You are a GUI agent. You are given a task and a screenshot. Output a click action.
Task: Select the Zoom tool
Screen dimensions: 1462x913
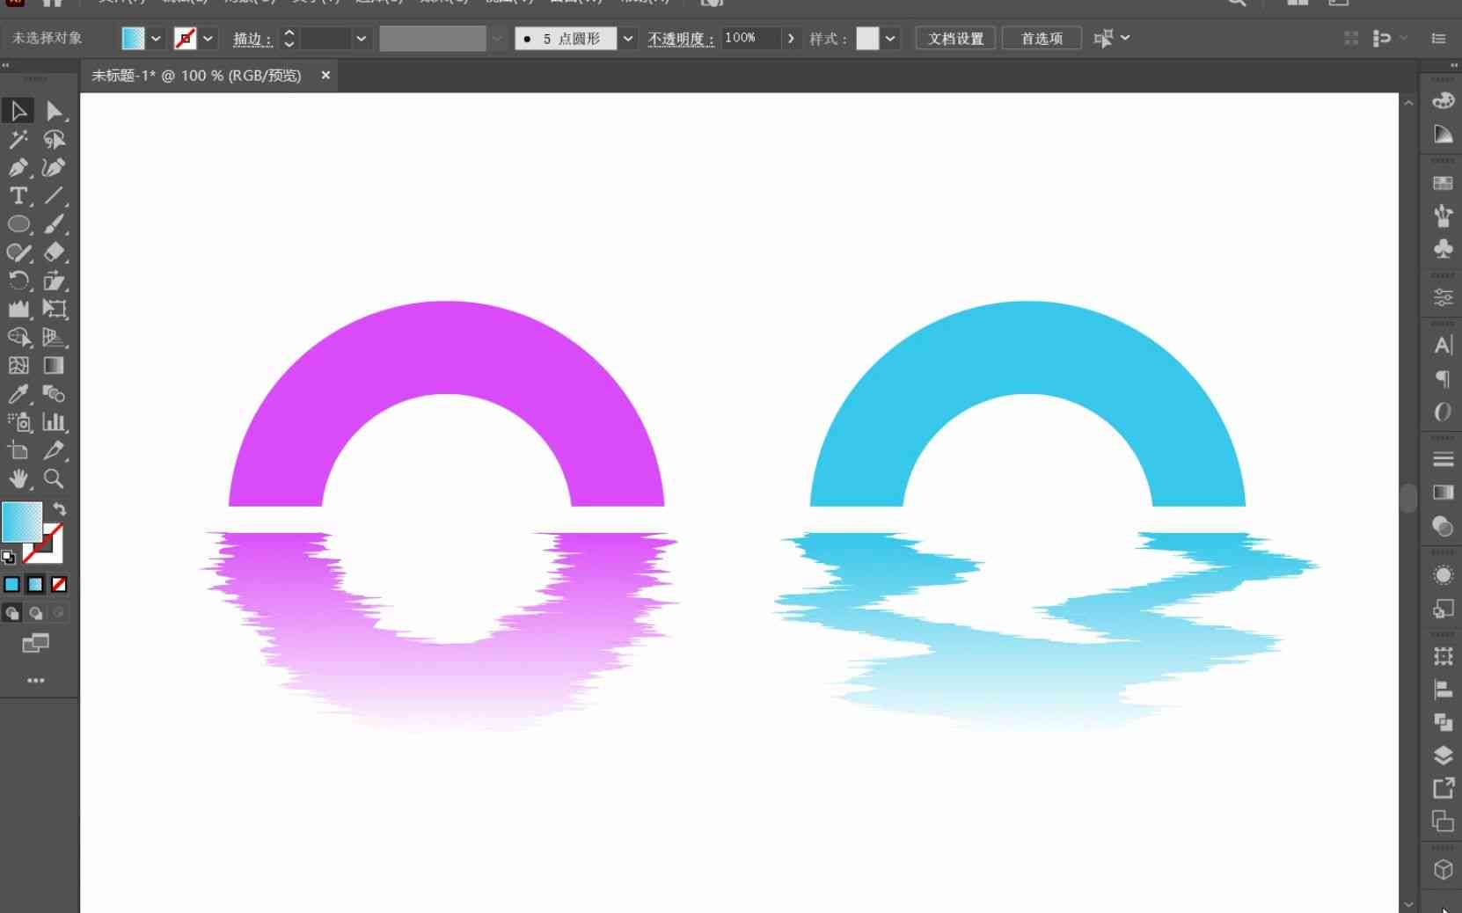click(x=55, y=478)
